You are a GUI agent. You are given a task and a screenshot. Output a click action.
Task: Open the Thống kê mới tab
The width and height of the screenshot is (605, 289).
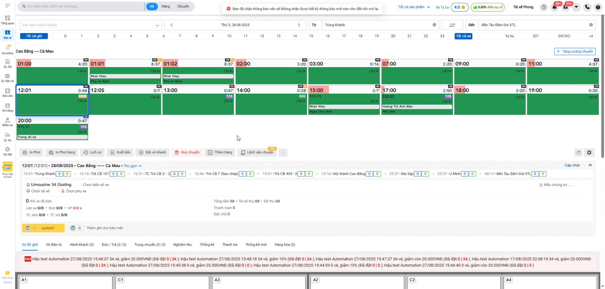pos(256,245)
